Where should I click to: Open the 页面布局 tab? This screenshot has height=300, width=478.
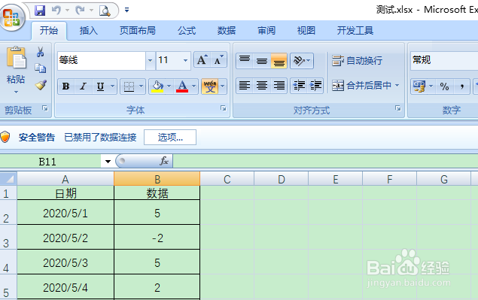click(138, 31)
